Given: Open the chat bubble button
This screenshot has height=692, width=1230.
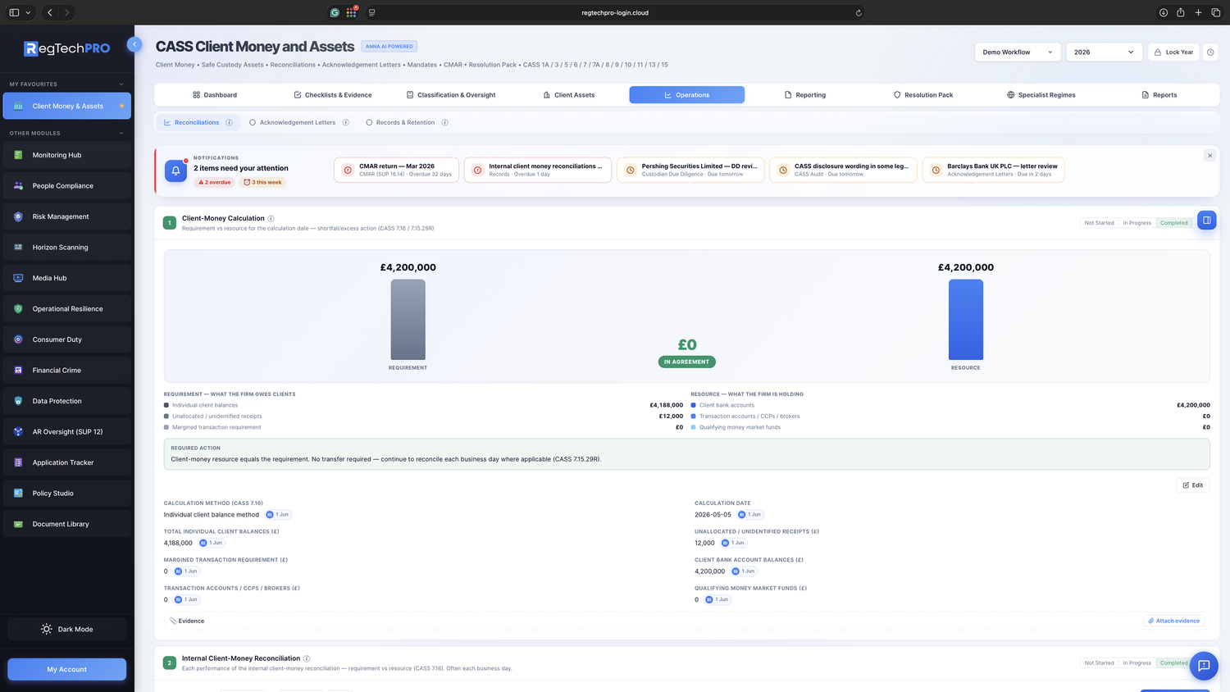Looking at the screenshot, I should [1204, 666].
